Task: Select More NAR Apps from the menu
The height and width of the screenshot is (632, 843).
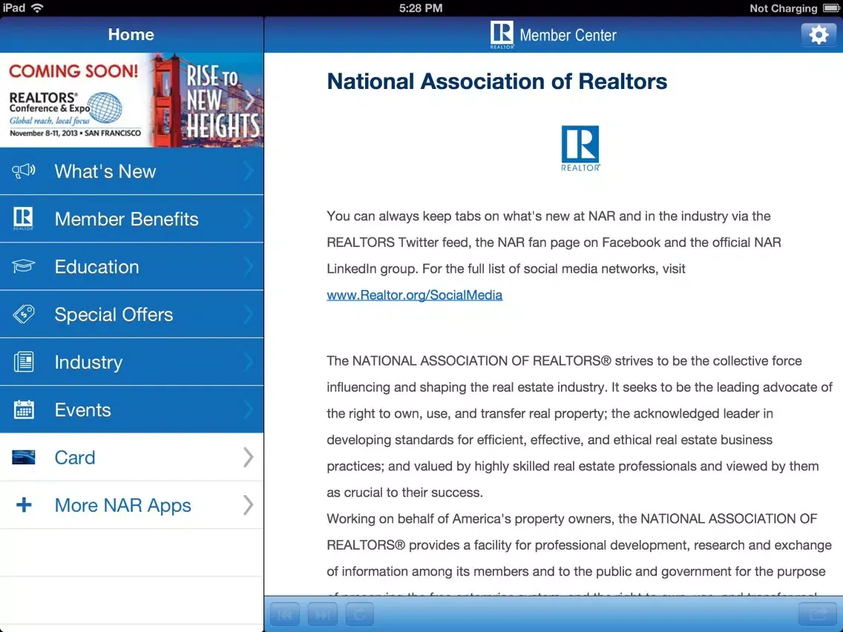Action: (x=132, y=505)
